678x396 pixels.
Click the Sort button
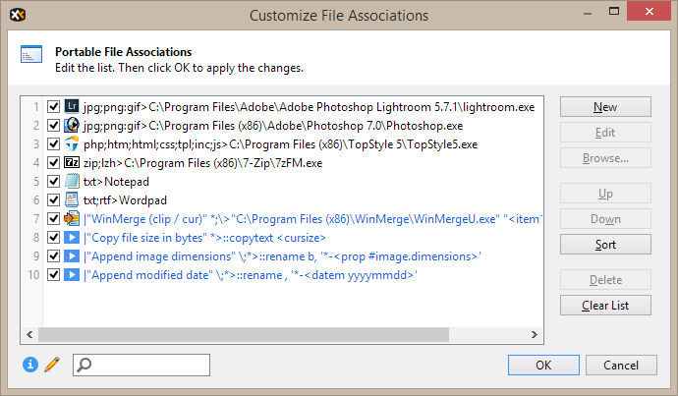click(x=605, y=244)
